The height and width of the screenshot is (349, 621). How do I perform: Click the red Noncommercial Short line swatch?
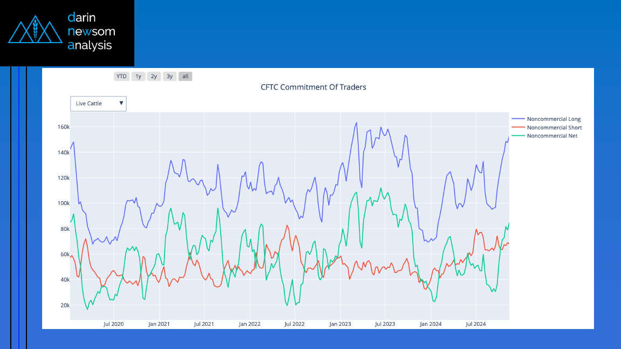tap(518, 127)
